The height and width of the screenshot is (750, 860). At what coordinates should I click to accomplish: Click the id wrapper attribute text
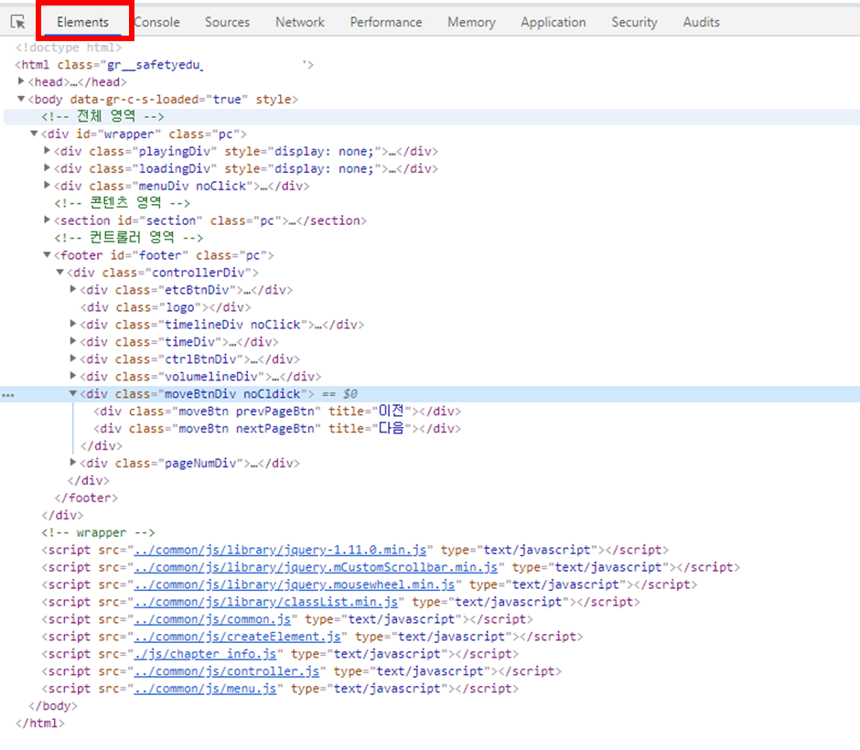[118, 134]
